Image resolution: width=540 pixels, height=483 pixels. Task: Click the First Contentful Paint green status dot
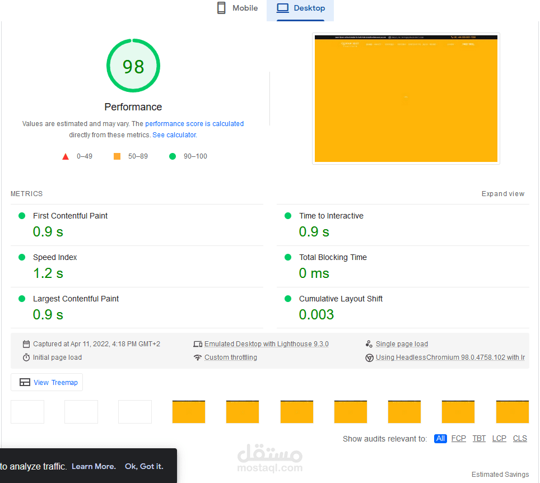click(22, 216)
